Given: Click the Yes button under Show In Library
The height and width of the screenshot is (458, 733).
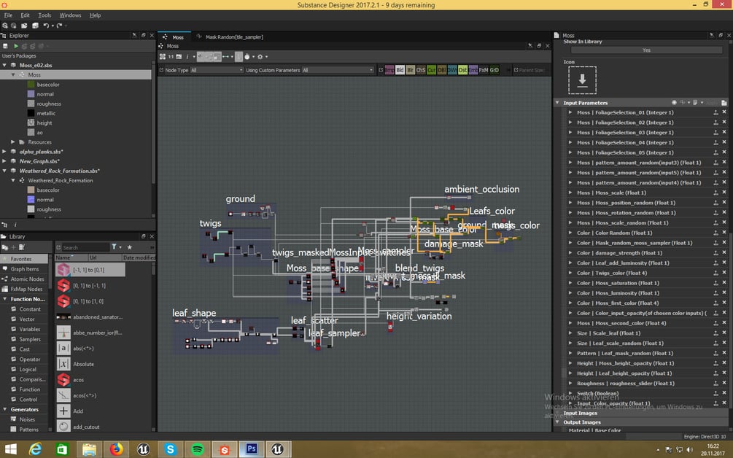Looking at the screenshot, I should [646, 50].
